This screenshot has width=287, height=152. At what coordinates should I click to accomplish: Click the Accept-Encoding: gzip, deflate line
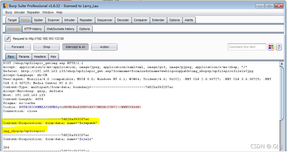33,91
